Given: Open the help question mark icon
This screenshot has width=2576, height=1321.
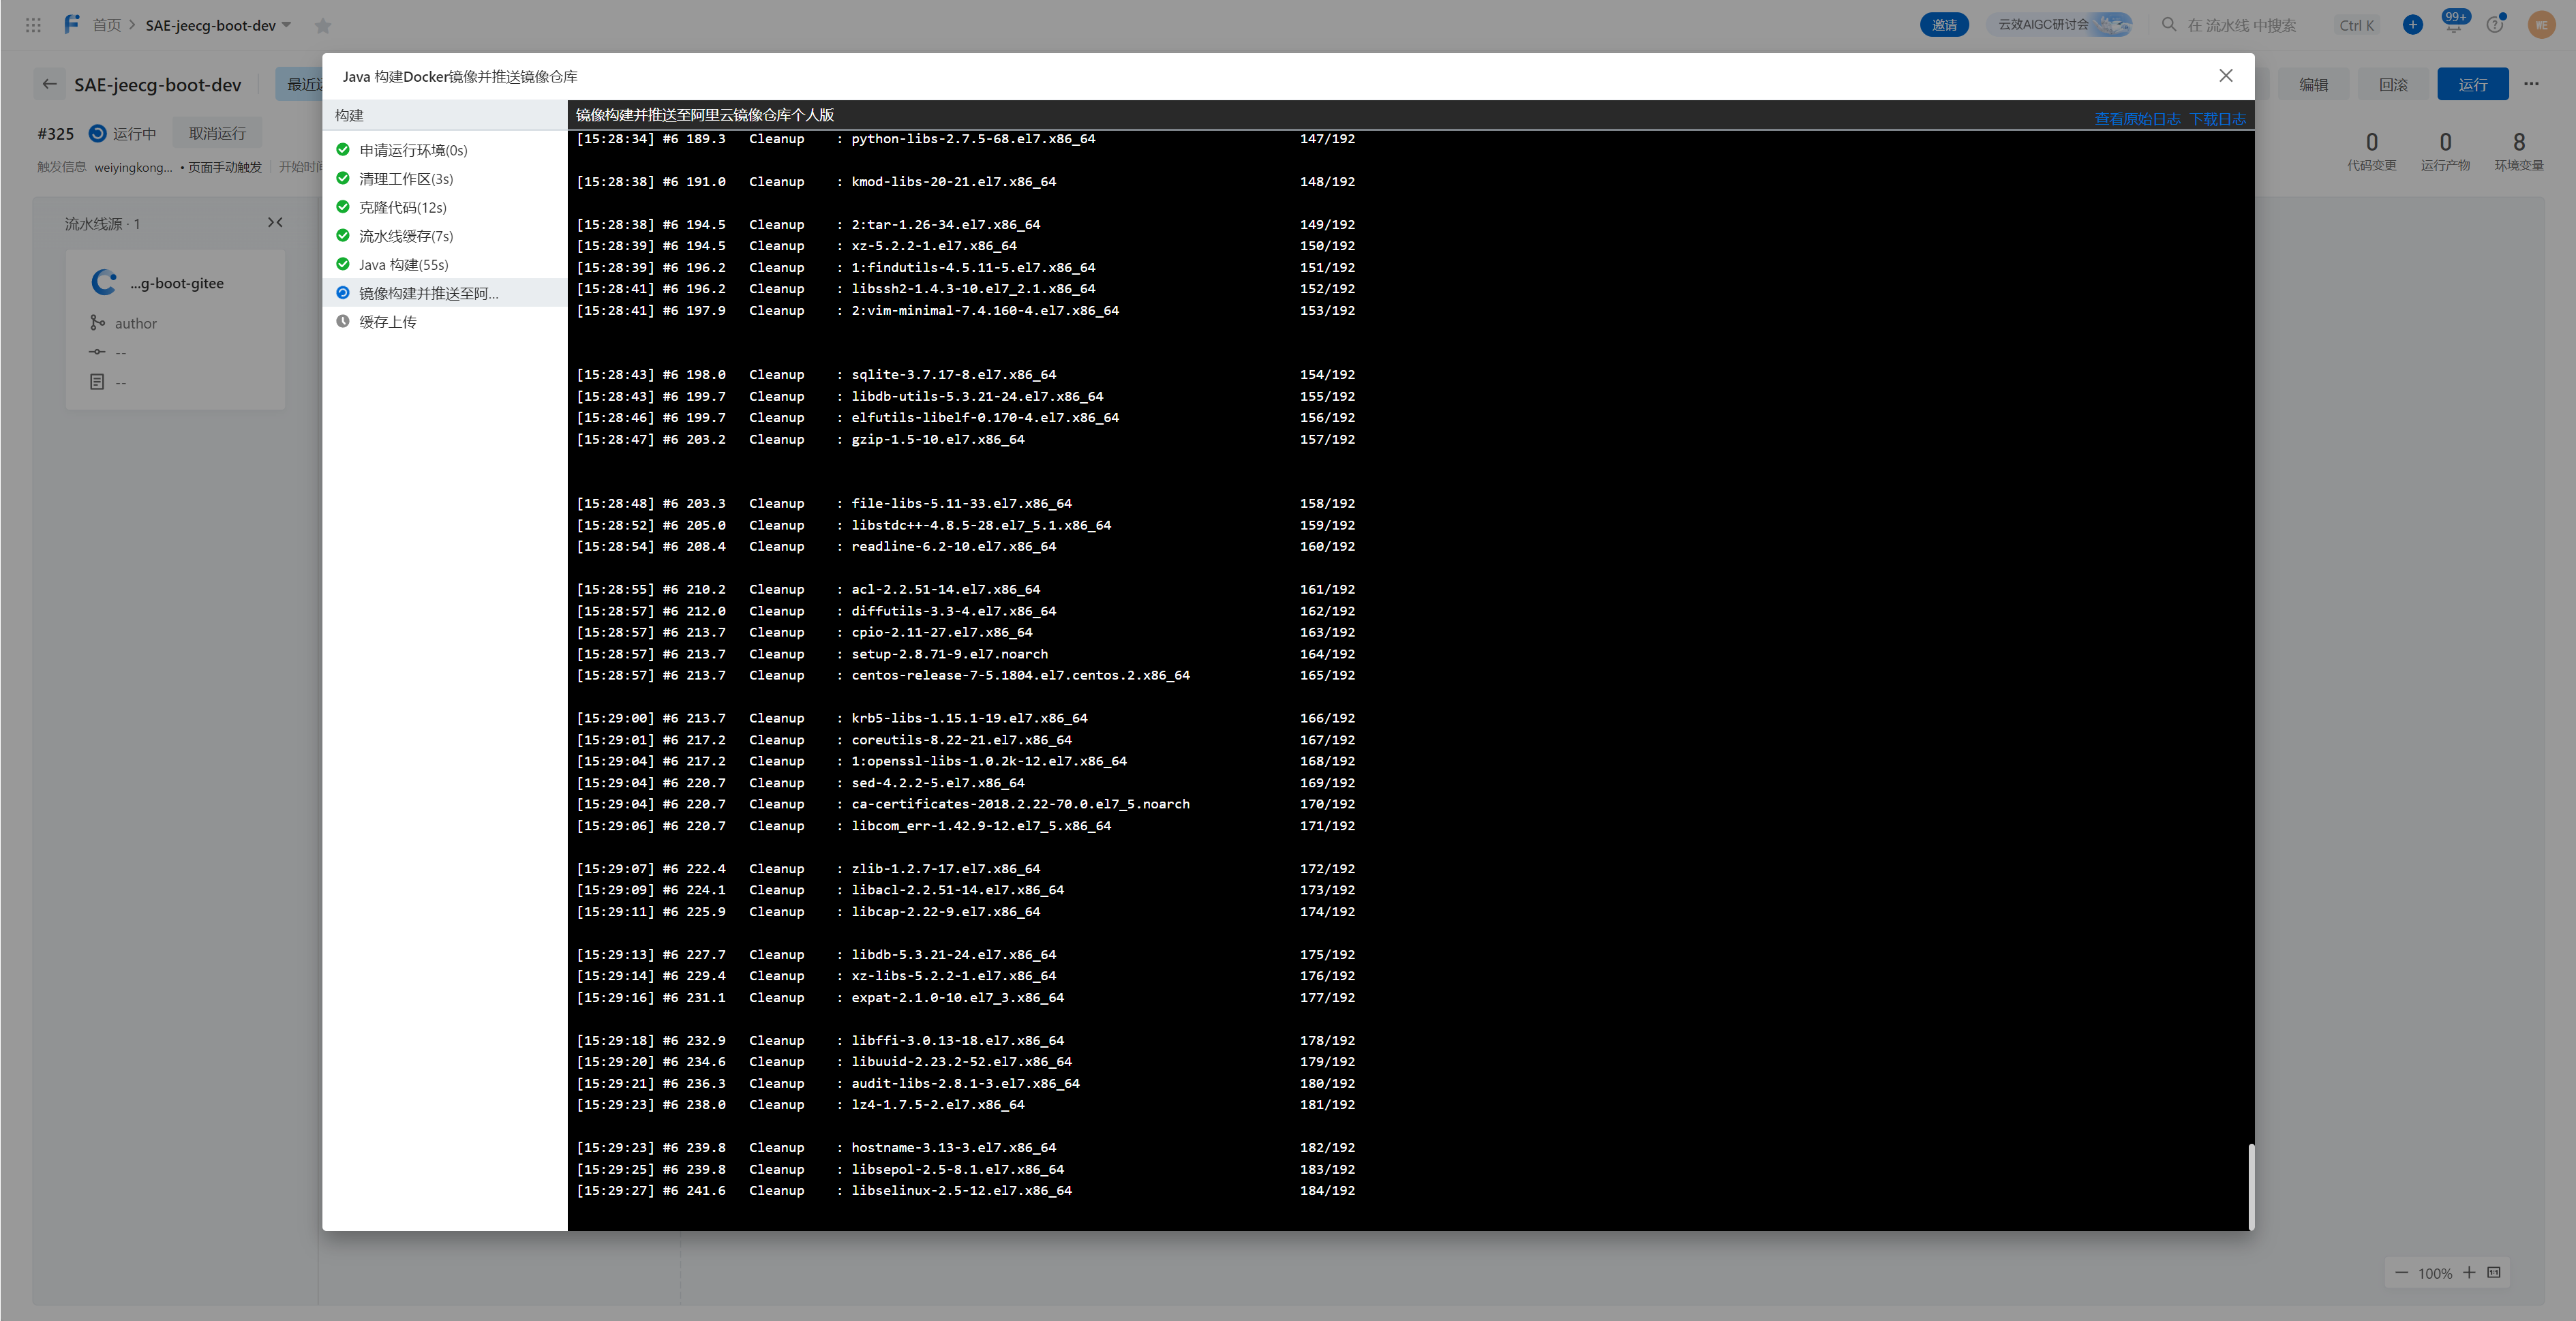Looking at the screenshot, I should pos(2496,24).
